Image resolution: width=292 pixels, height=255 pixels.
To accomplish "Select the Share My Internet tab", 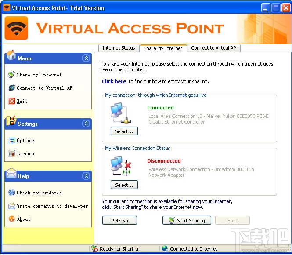I will click(163, 48).
